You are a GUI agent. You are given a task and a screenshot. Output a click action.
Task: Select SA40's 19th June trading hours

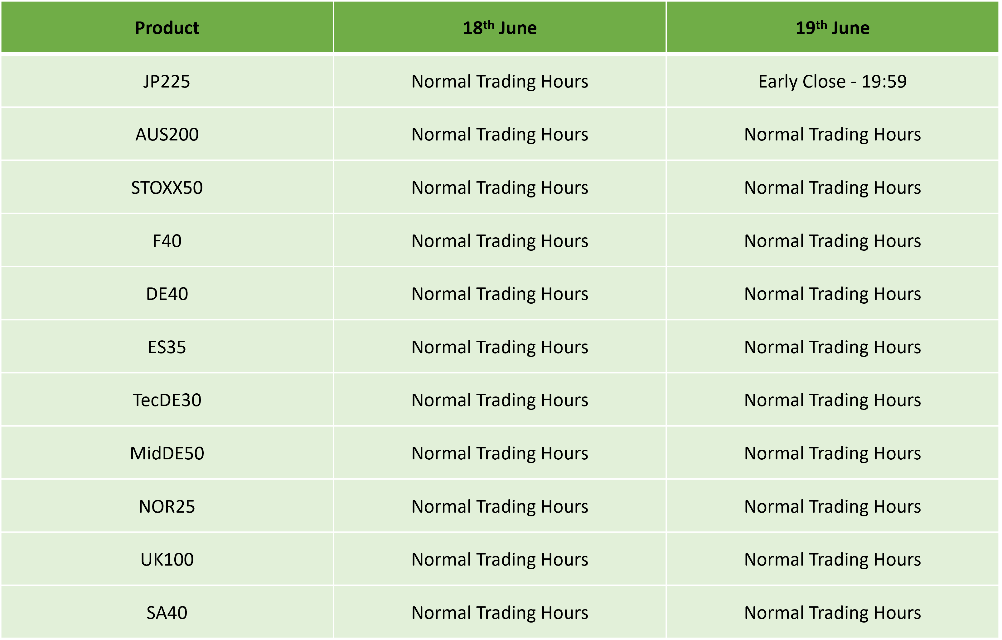click(x=833, y=613)
